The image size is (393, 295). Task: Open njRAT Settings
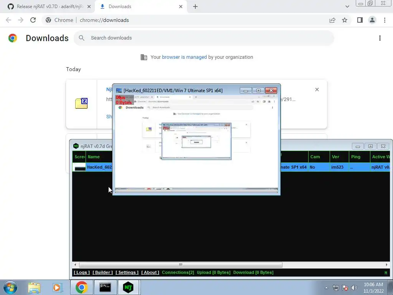[x=127, y=272]
